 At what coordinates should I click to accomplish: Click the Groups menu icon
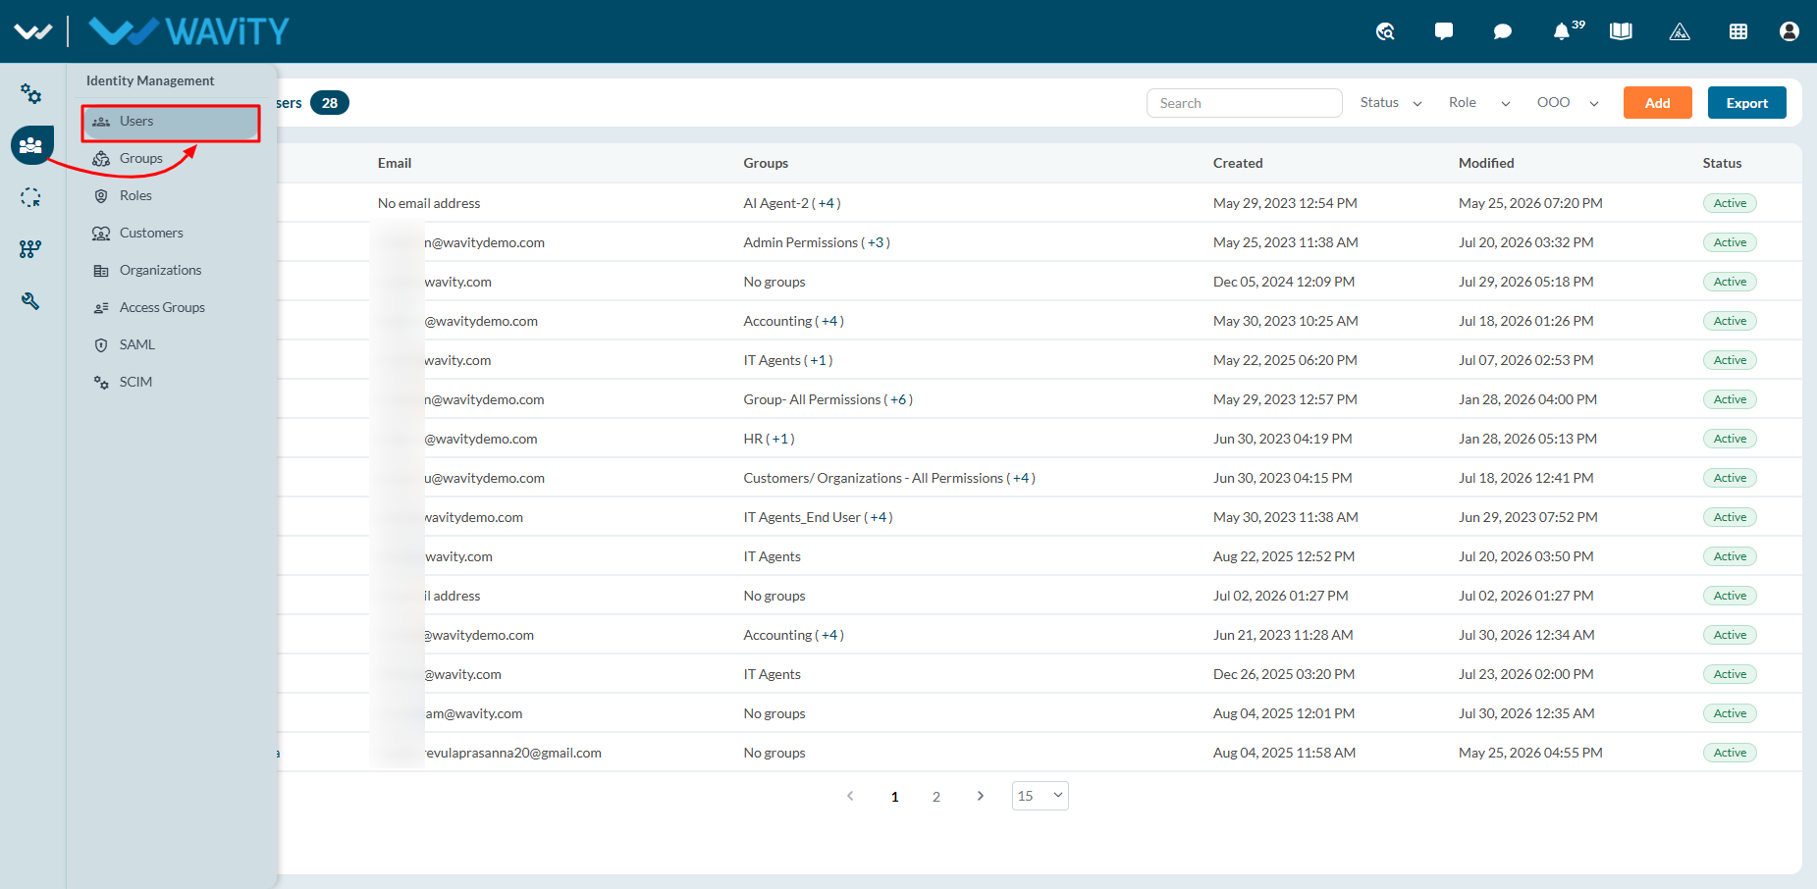101,159
